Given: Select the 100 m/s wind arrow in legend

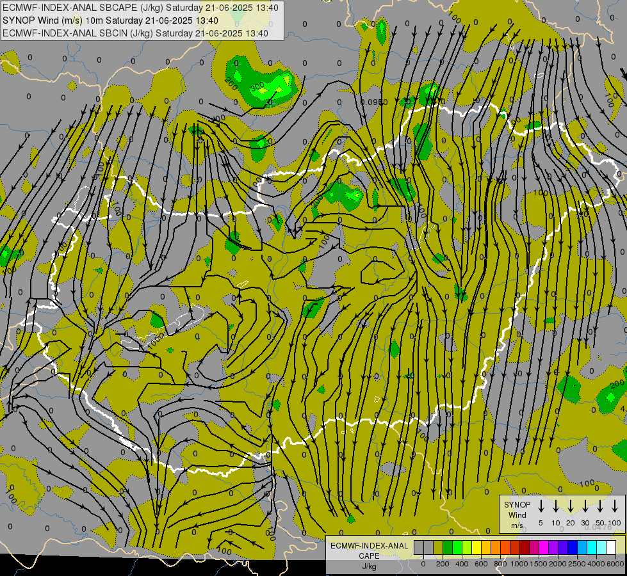Looking at the screenshot, I should pyautogui.click(x=615, y=506).
